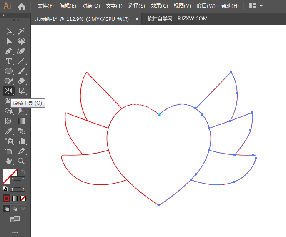
Task: Select the Hand tool
Action: 9,161
